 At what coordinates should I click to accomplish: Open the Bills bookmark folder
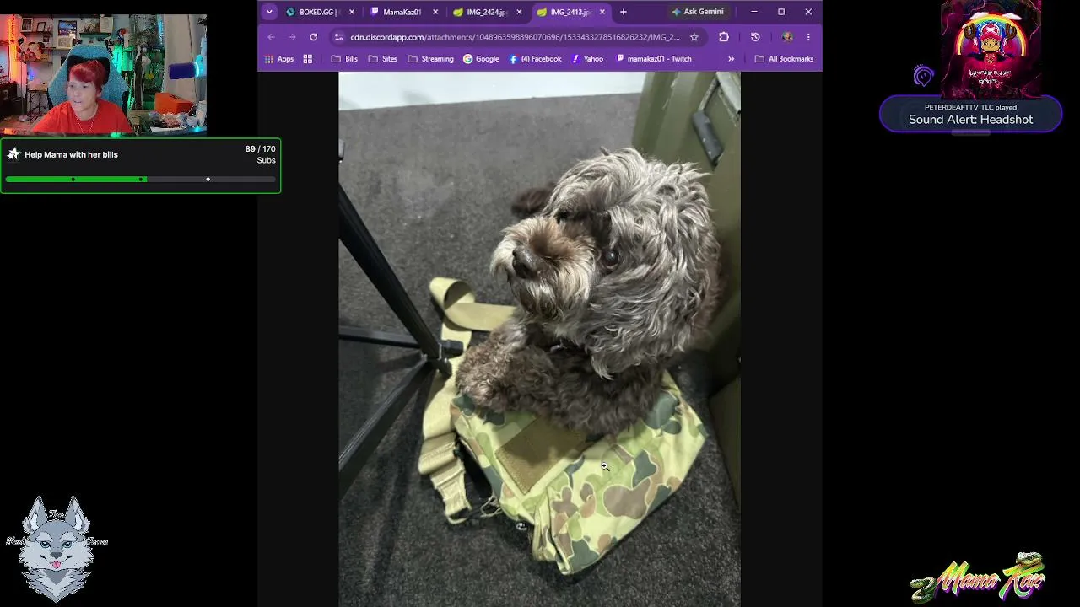tap(344, 59)
